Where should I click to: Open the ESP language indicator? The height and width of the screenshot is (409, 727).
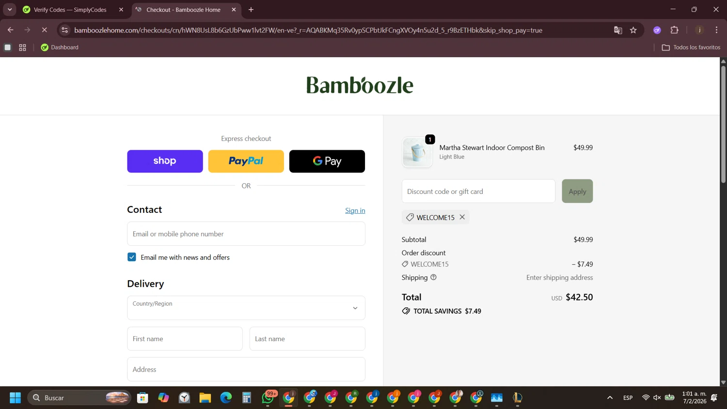(628, 398)
